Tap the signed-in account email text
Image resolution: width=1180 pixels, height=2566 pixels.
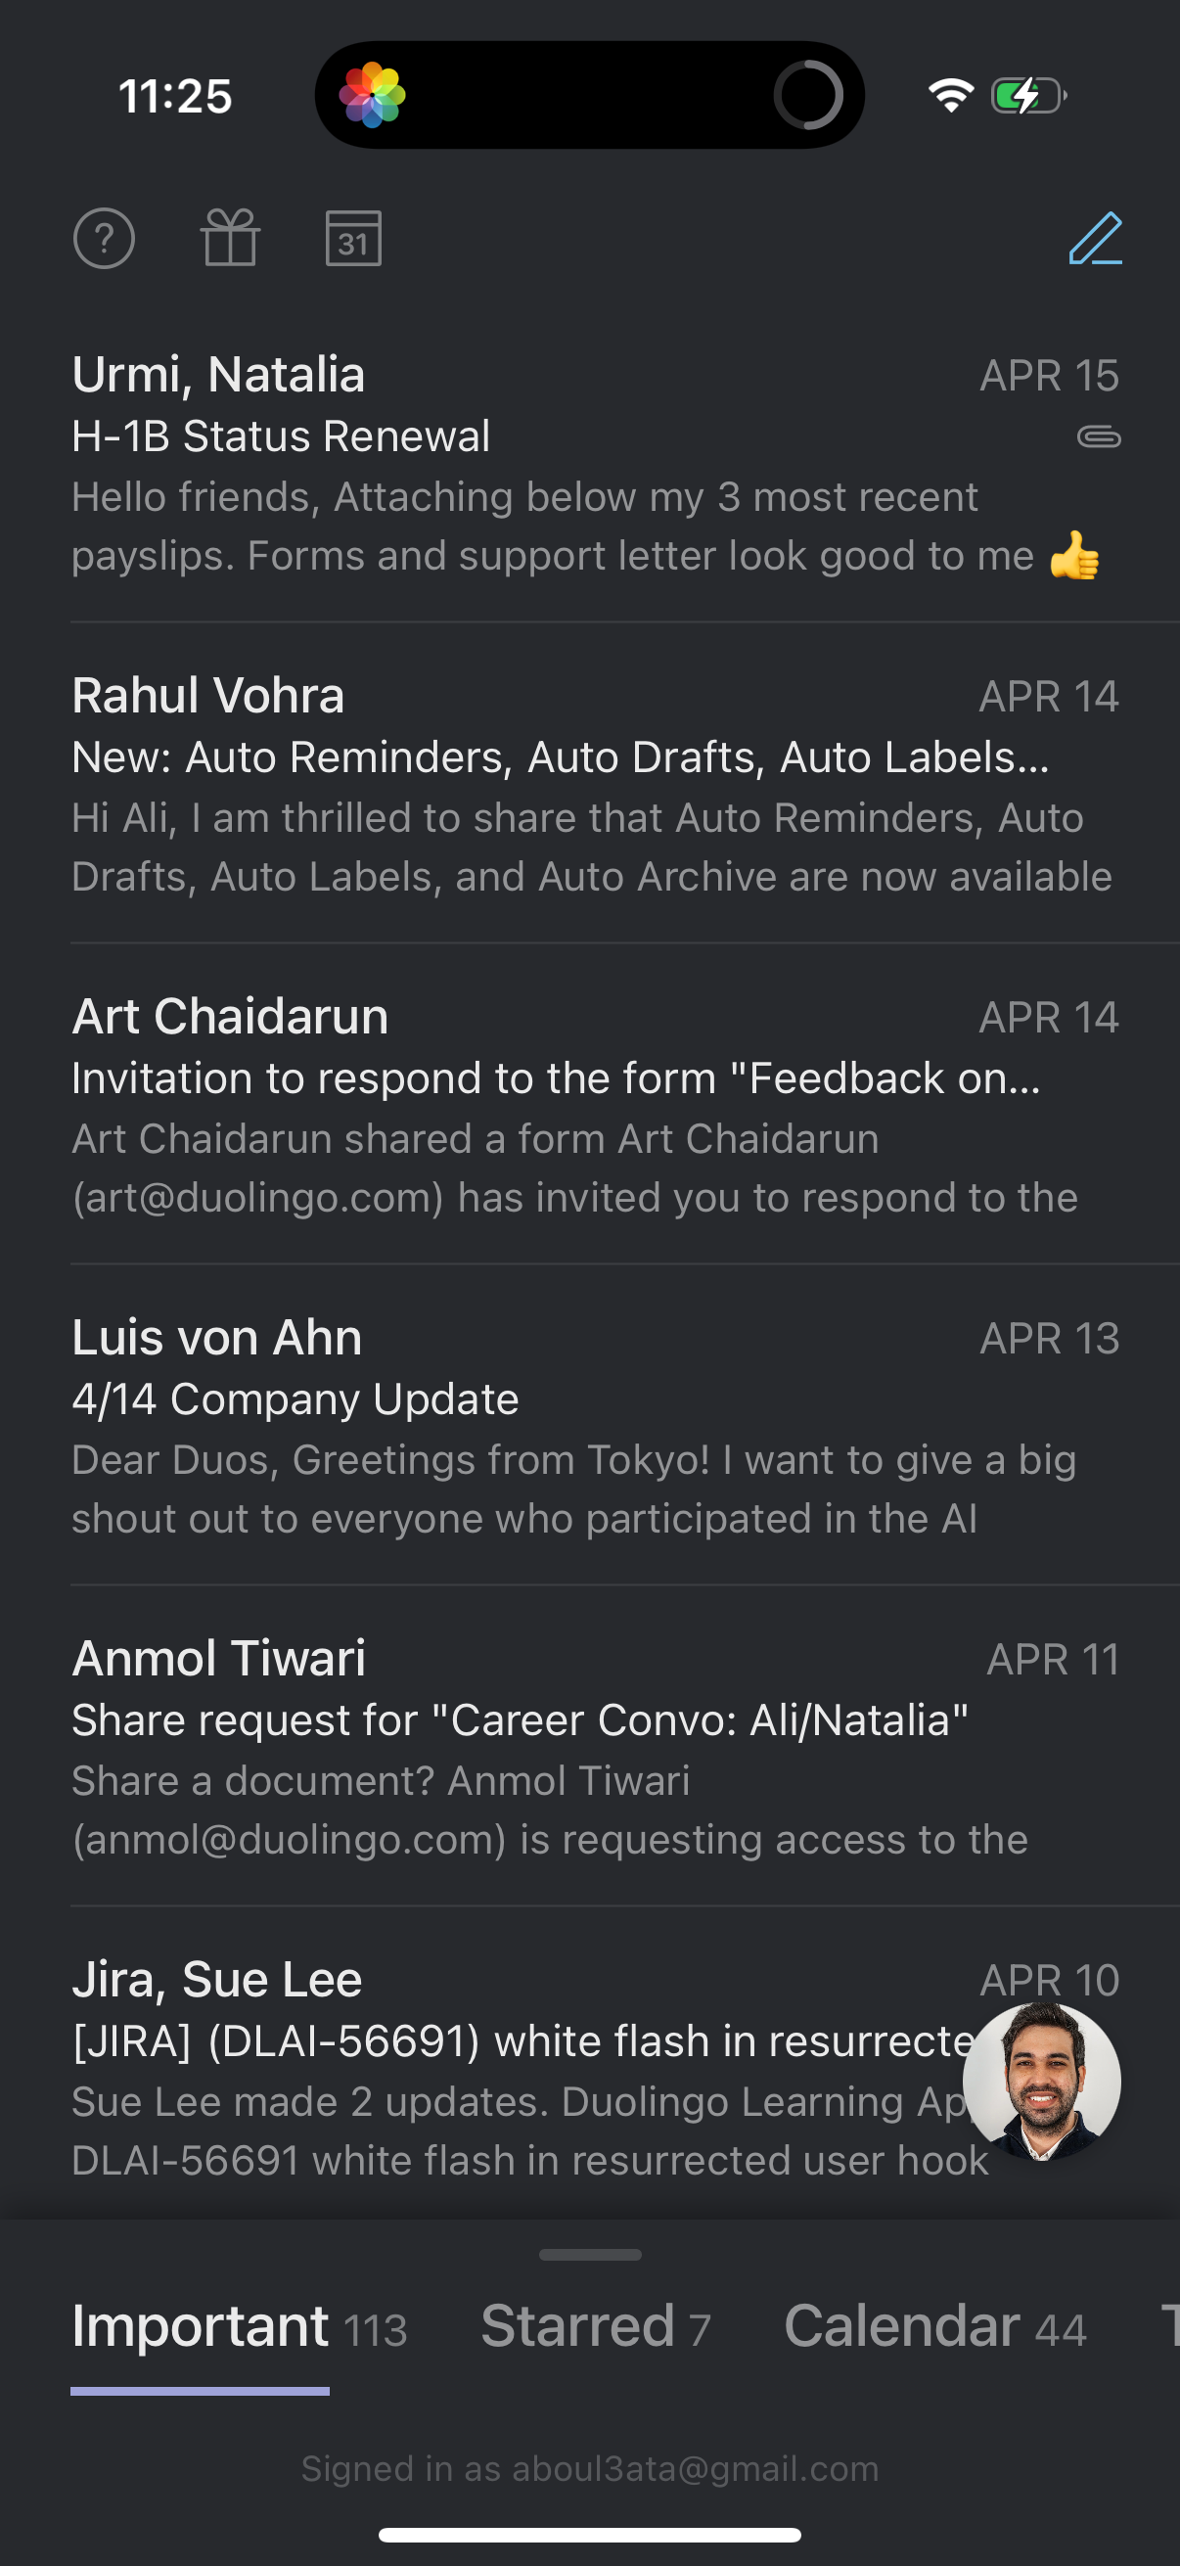pyautogui.click(x=589, y=2469)
